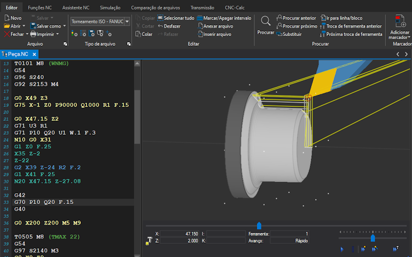Click Marcar/Apagar intervalo
Viewport: 412px width, 257px height.
(x=227, y=18)
